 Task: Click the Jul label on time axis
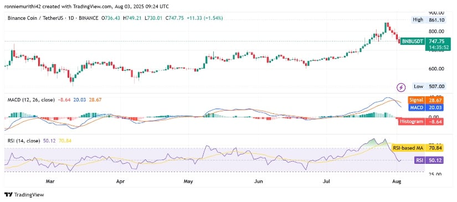click(326, 182)
